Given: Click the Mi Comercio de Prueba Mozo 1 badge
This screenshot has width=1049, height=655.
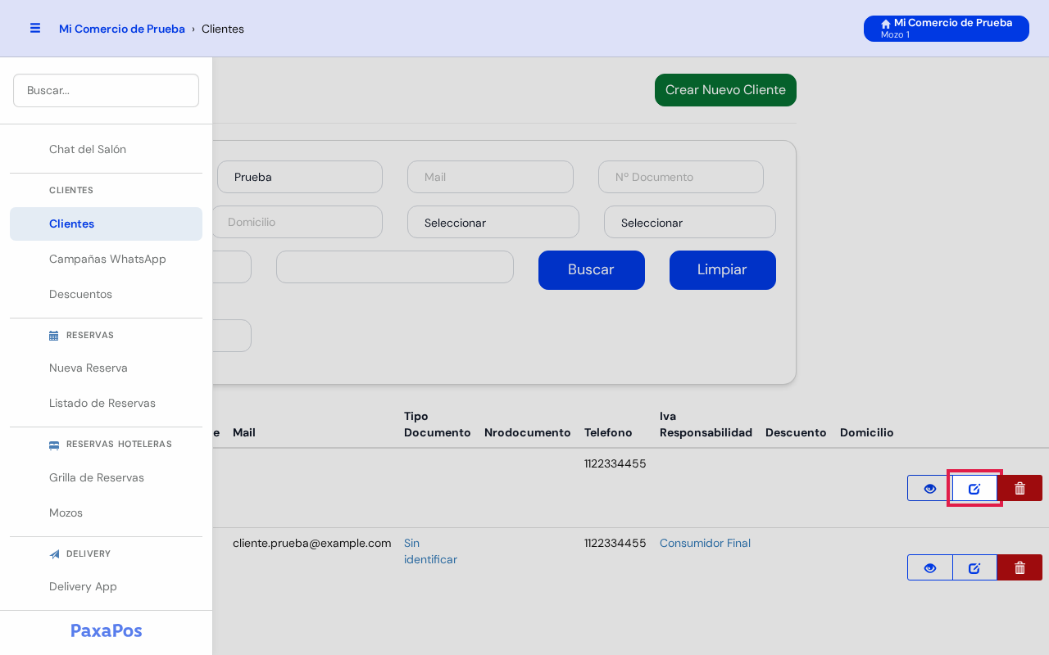Looking at the screenshot, I should (947, 29).
